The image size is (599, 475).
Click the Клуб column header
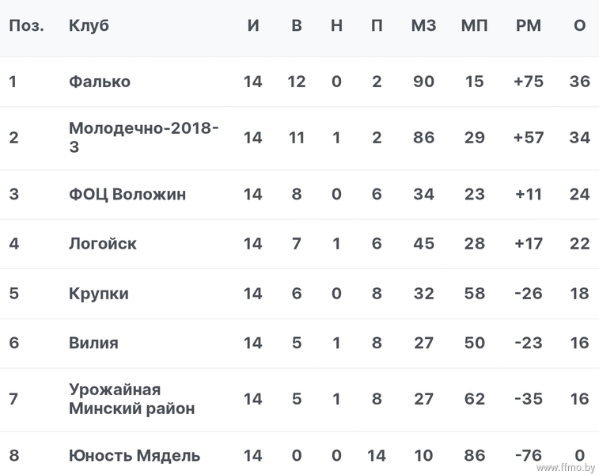(x=89, y=25)
